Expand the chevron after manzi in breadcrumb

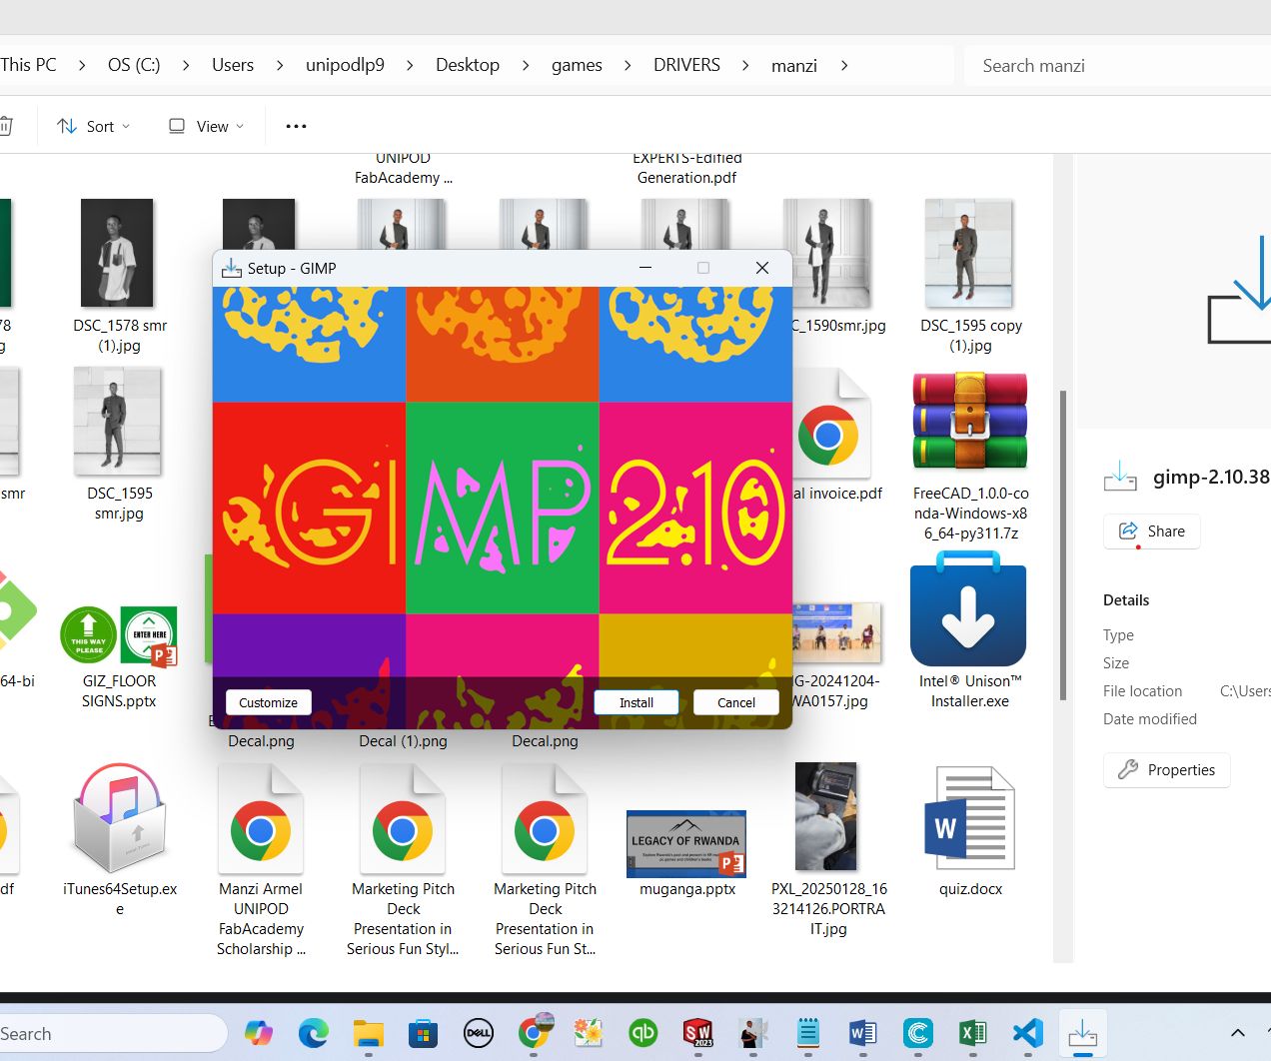pos(844,65)
